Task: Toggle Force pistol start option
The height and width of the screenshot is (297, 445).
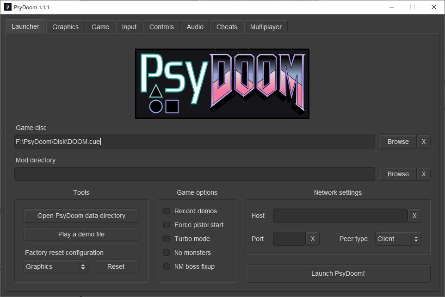Action: (x=167, y=225)
